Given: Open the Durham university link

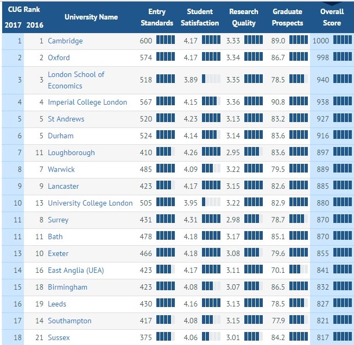Looking at the screenshot, I should pyautogui.click(x=60, y=136).
